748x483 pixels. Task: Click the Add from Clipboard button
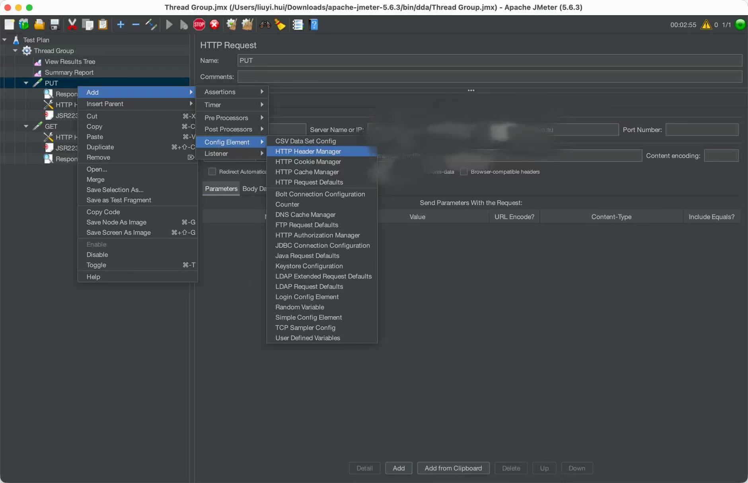coord(453,468)
